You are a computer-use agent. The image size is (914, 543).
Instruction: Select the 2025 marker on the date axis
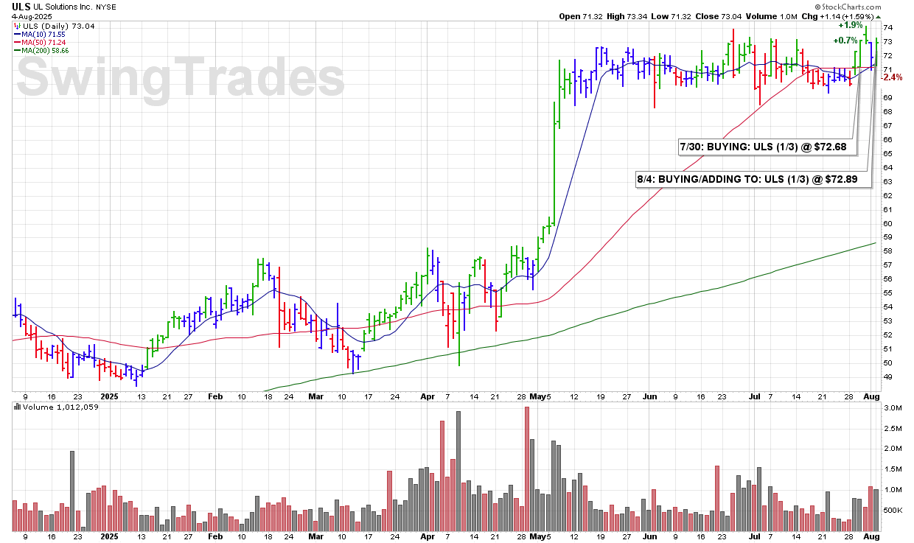tap(108, 395)
